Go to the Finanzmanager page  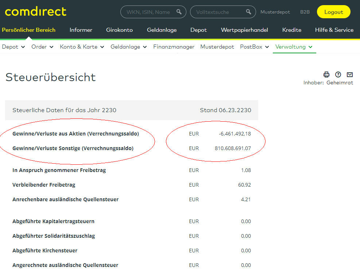pos(174,47)
